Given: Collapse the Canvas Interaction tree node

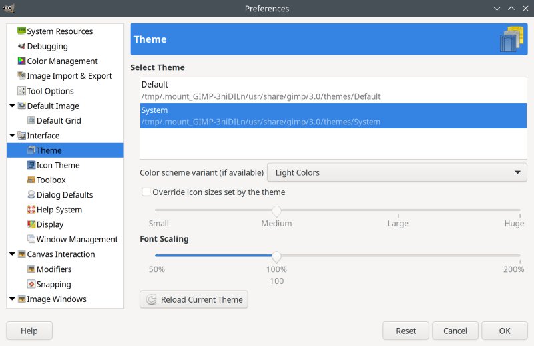Looking at the screenshot, I should pos(12,254).
